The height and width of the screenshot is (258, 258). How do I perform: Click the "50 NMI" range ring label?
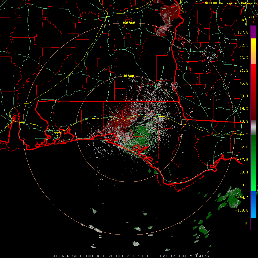pyautogui.click(x=129, y=76)
